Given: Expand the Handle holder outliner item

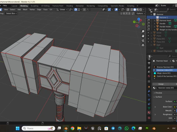Looking at the screenshot, I should click(155, 26).
